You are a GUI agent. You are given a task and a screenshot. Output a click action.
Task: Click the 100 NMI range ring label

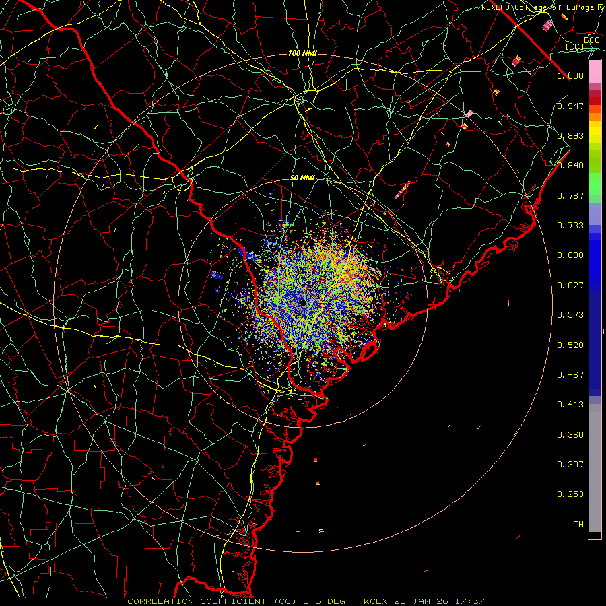[x=302, y=53]
